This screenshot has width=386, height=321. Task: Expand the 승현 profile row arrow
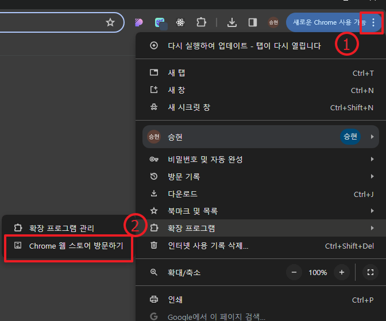click(372, 137)
